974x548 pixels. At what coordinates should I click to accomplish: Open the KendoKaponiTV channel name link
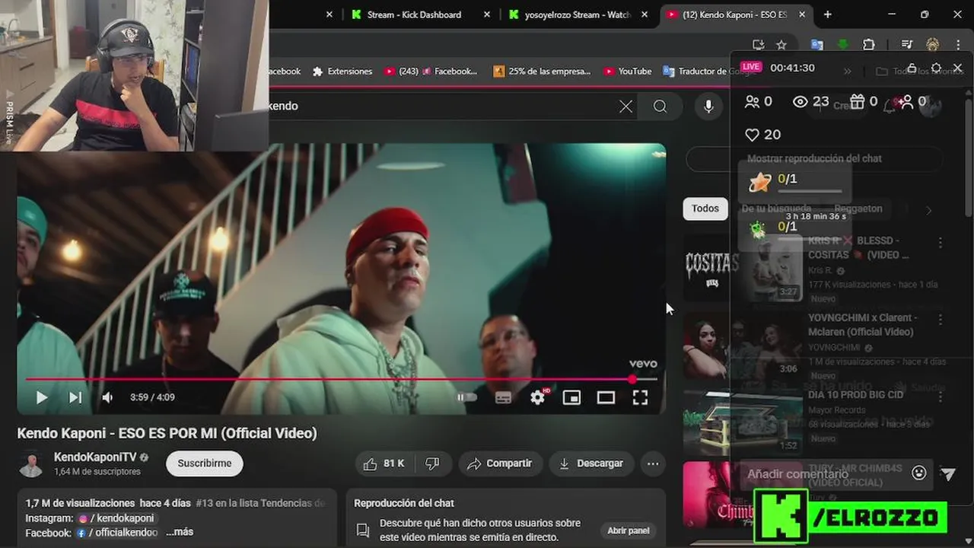click(x=95, y=457)
